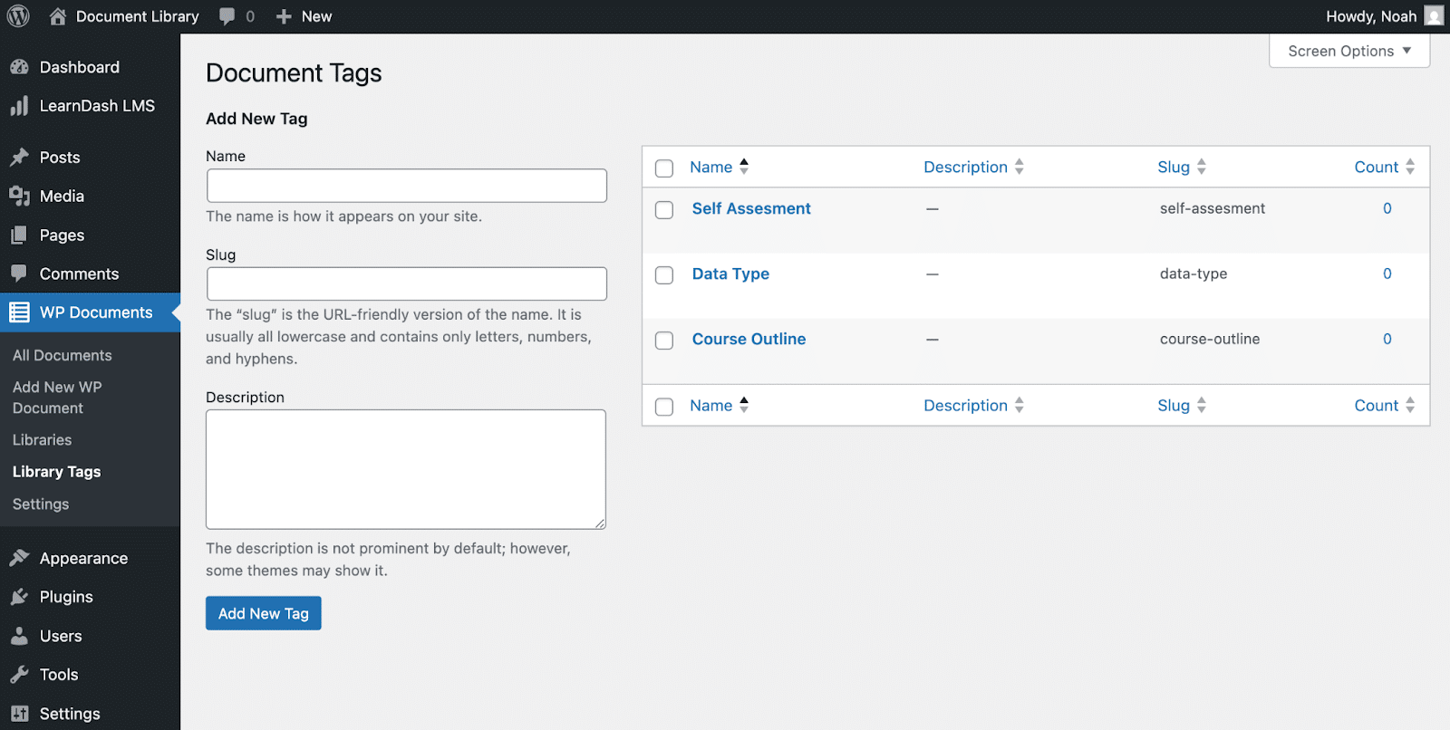The image size is (1450, 730).
Task: Click the Pages icon in sidebar
Action: point(19,235)
